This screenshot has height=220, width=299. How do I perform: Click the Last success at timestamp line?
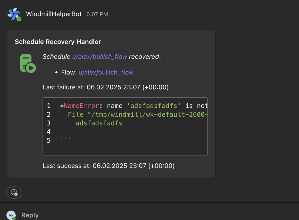pos(109,166)
